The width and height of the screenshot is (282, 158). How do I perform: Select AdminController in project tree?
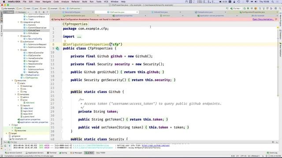tap(36, 53)
